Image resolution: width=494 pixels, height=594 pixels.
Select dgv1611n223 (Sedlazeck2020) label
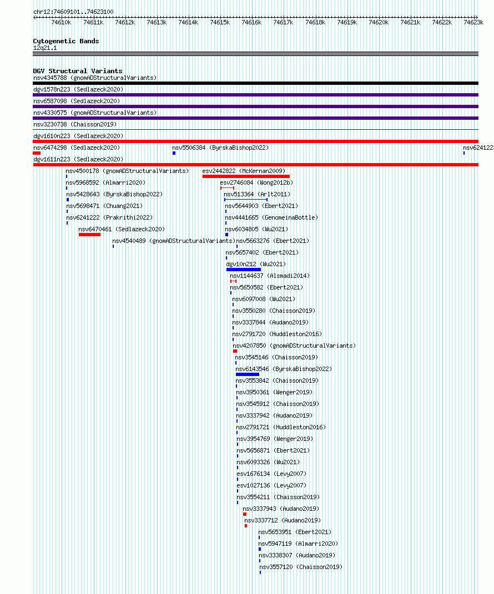click(78, 160)
